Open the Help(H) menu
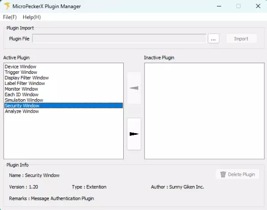The width and height of the screenshot is (267, 210). pyautogui.click(x=32, y=17)
